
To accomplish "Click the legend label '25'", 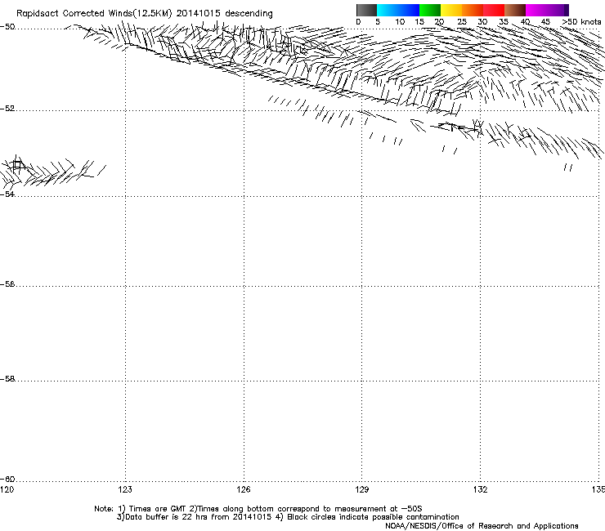I will tap(462, 22).
